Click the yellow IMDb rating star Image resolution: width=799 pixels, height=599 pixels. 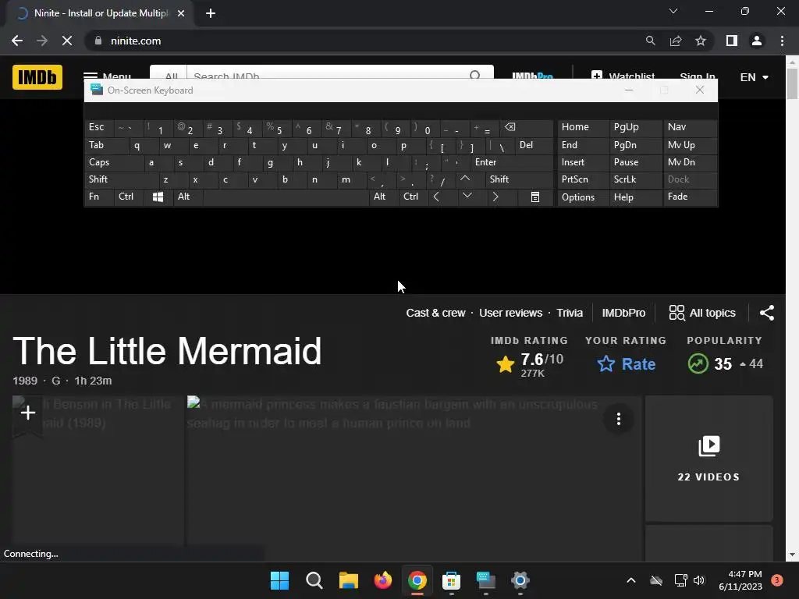(x=506, y=365)
